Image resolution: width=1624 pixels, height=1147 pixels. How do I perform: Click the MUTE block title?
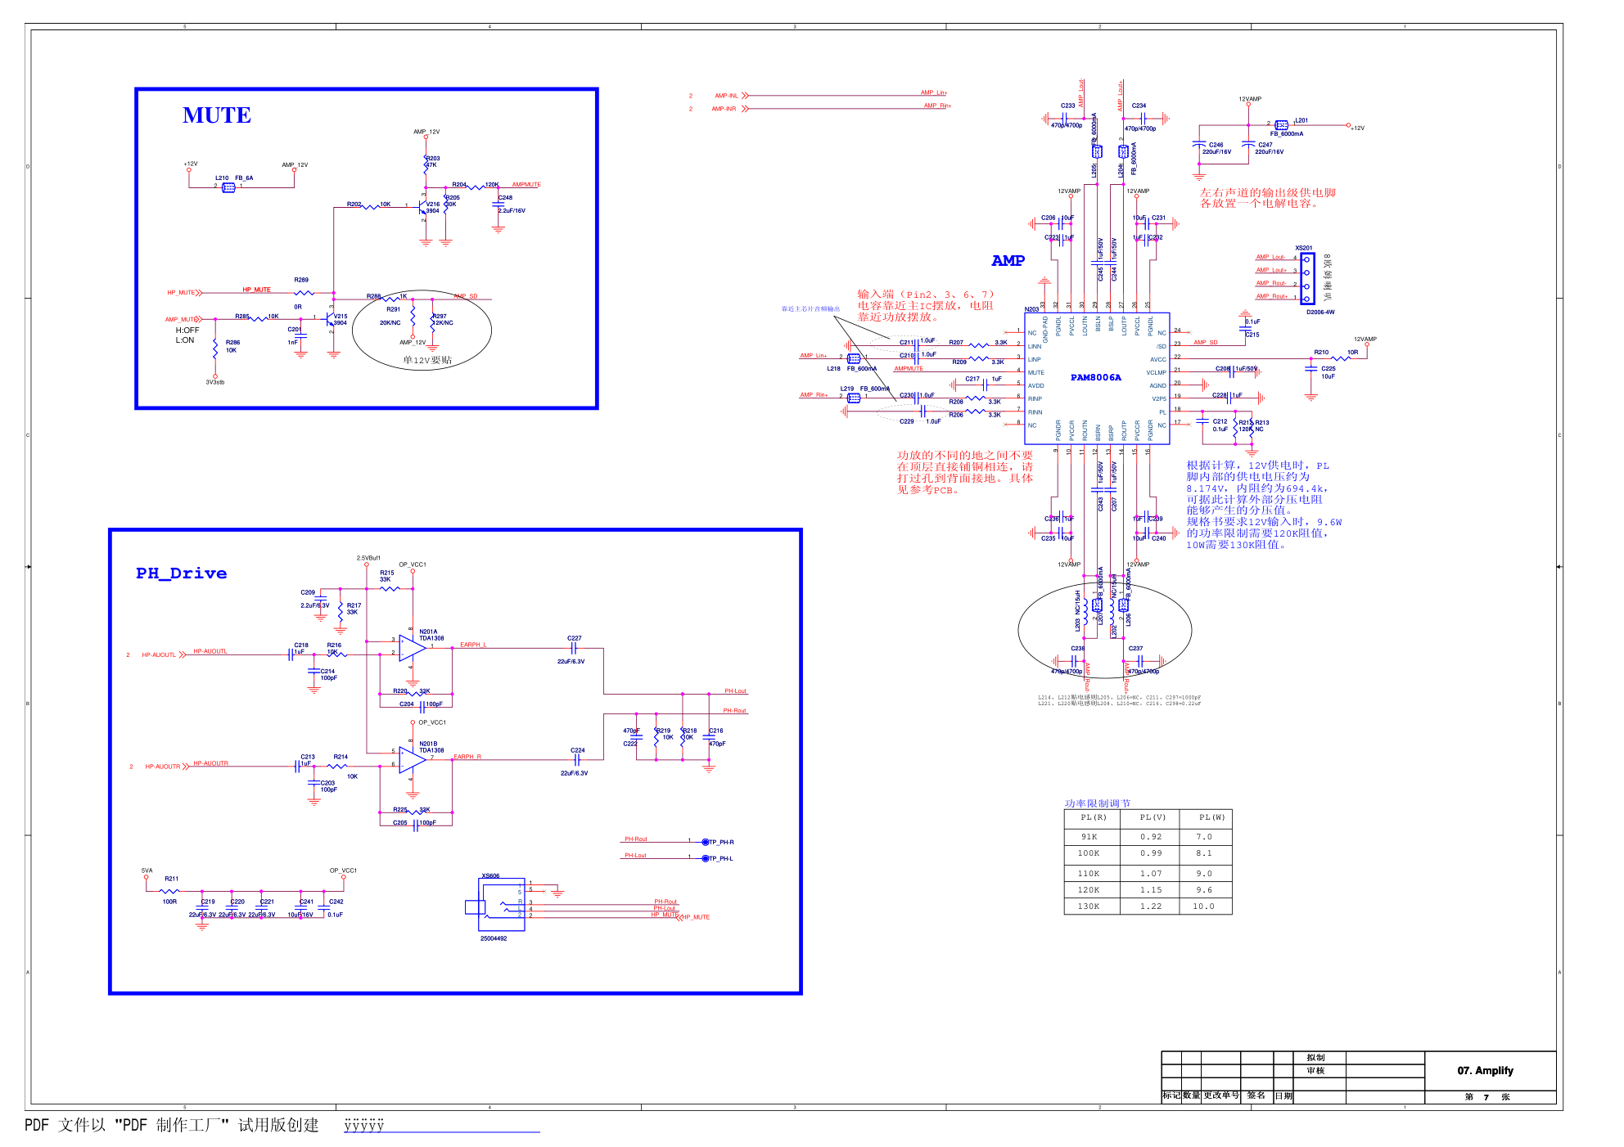217,115
